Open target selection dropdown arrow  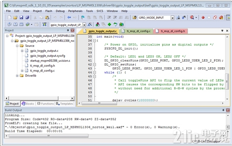[84, 25]
